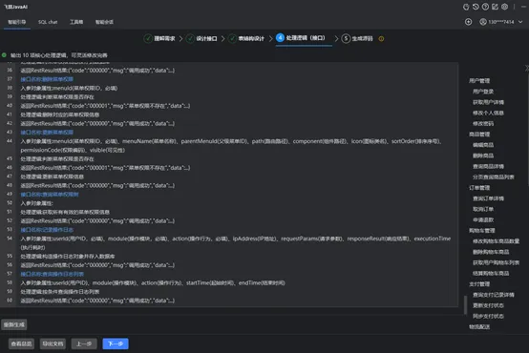Click the edit feedback pencil icon

pos(495,7)
